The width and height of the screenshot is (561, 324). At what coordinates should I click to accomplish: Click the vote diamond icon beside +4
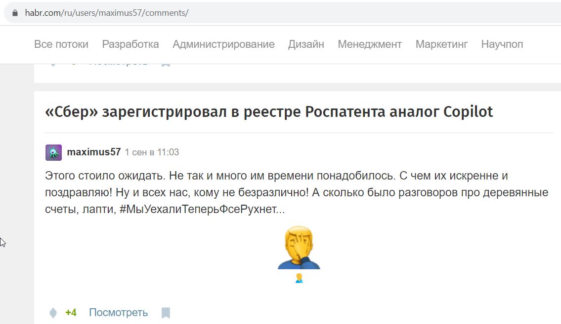point(53,313)
